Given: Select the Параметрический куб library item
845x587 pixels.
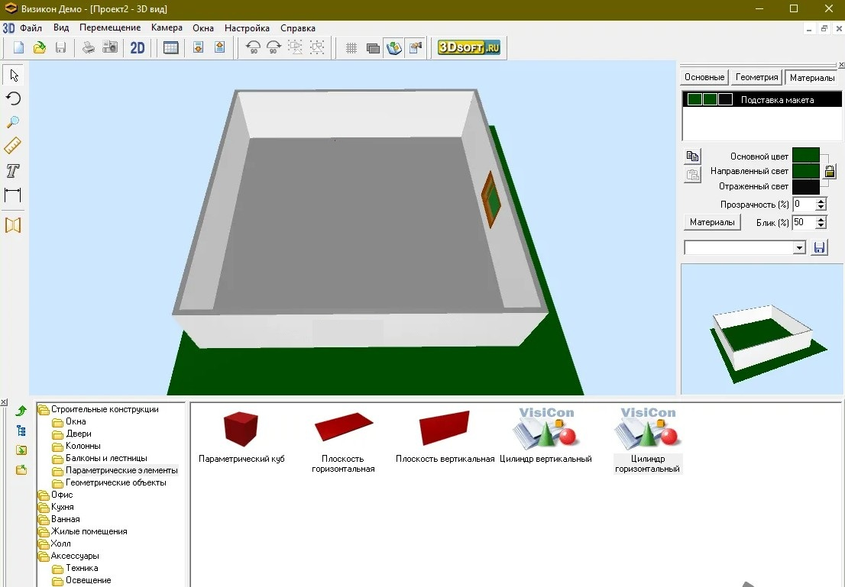Looking at the screenshot, I should pyautogui.click(x=241, y=435).
